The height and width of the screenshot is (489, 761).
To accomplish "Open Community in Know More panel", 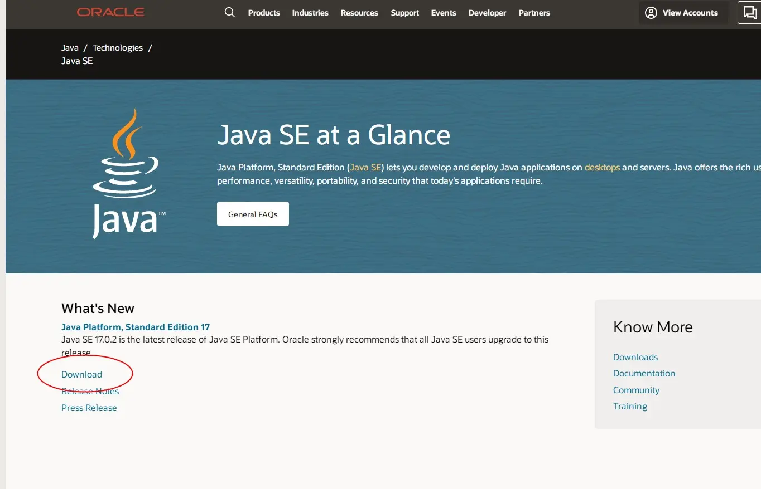I will click(x=636, y=390).
